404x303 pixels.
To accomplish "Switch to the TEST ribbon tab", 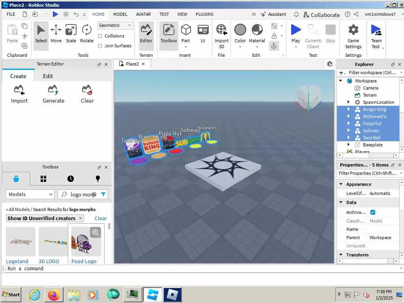I will point(164,14).
